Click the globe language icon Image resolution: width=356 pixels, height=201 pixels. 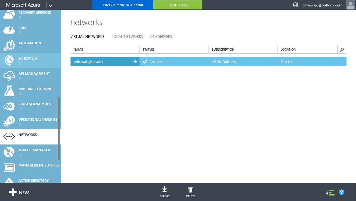[296, 5]
